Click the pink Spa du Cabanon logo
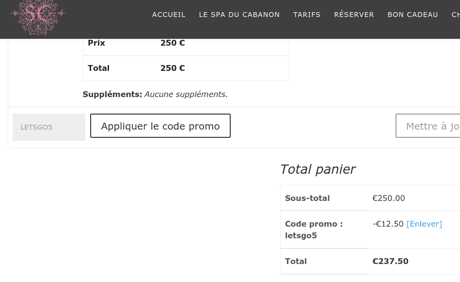The height and width of the screenshot is (282, 460). click(x=38, y=17)
